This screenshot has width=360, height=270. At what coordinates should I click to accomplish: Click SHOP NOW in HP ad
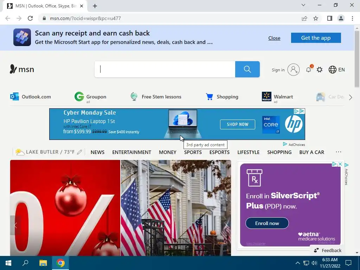pos(237,124)
